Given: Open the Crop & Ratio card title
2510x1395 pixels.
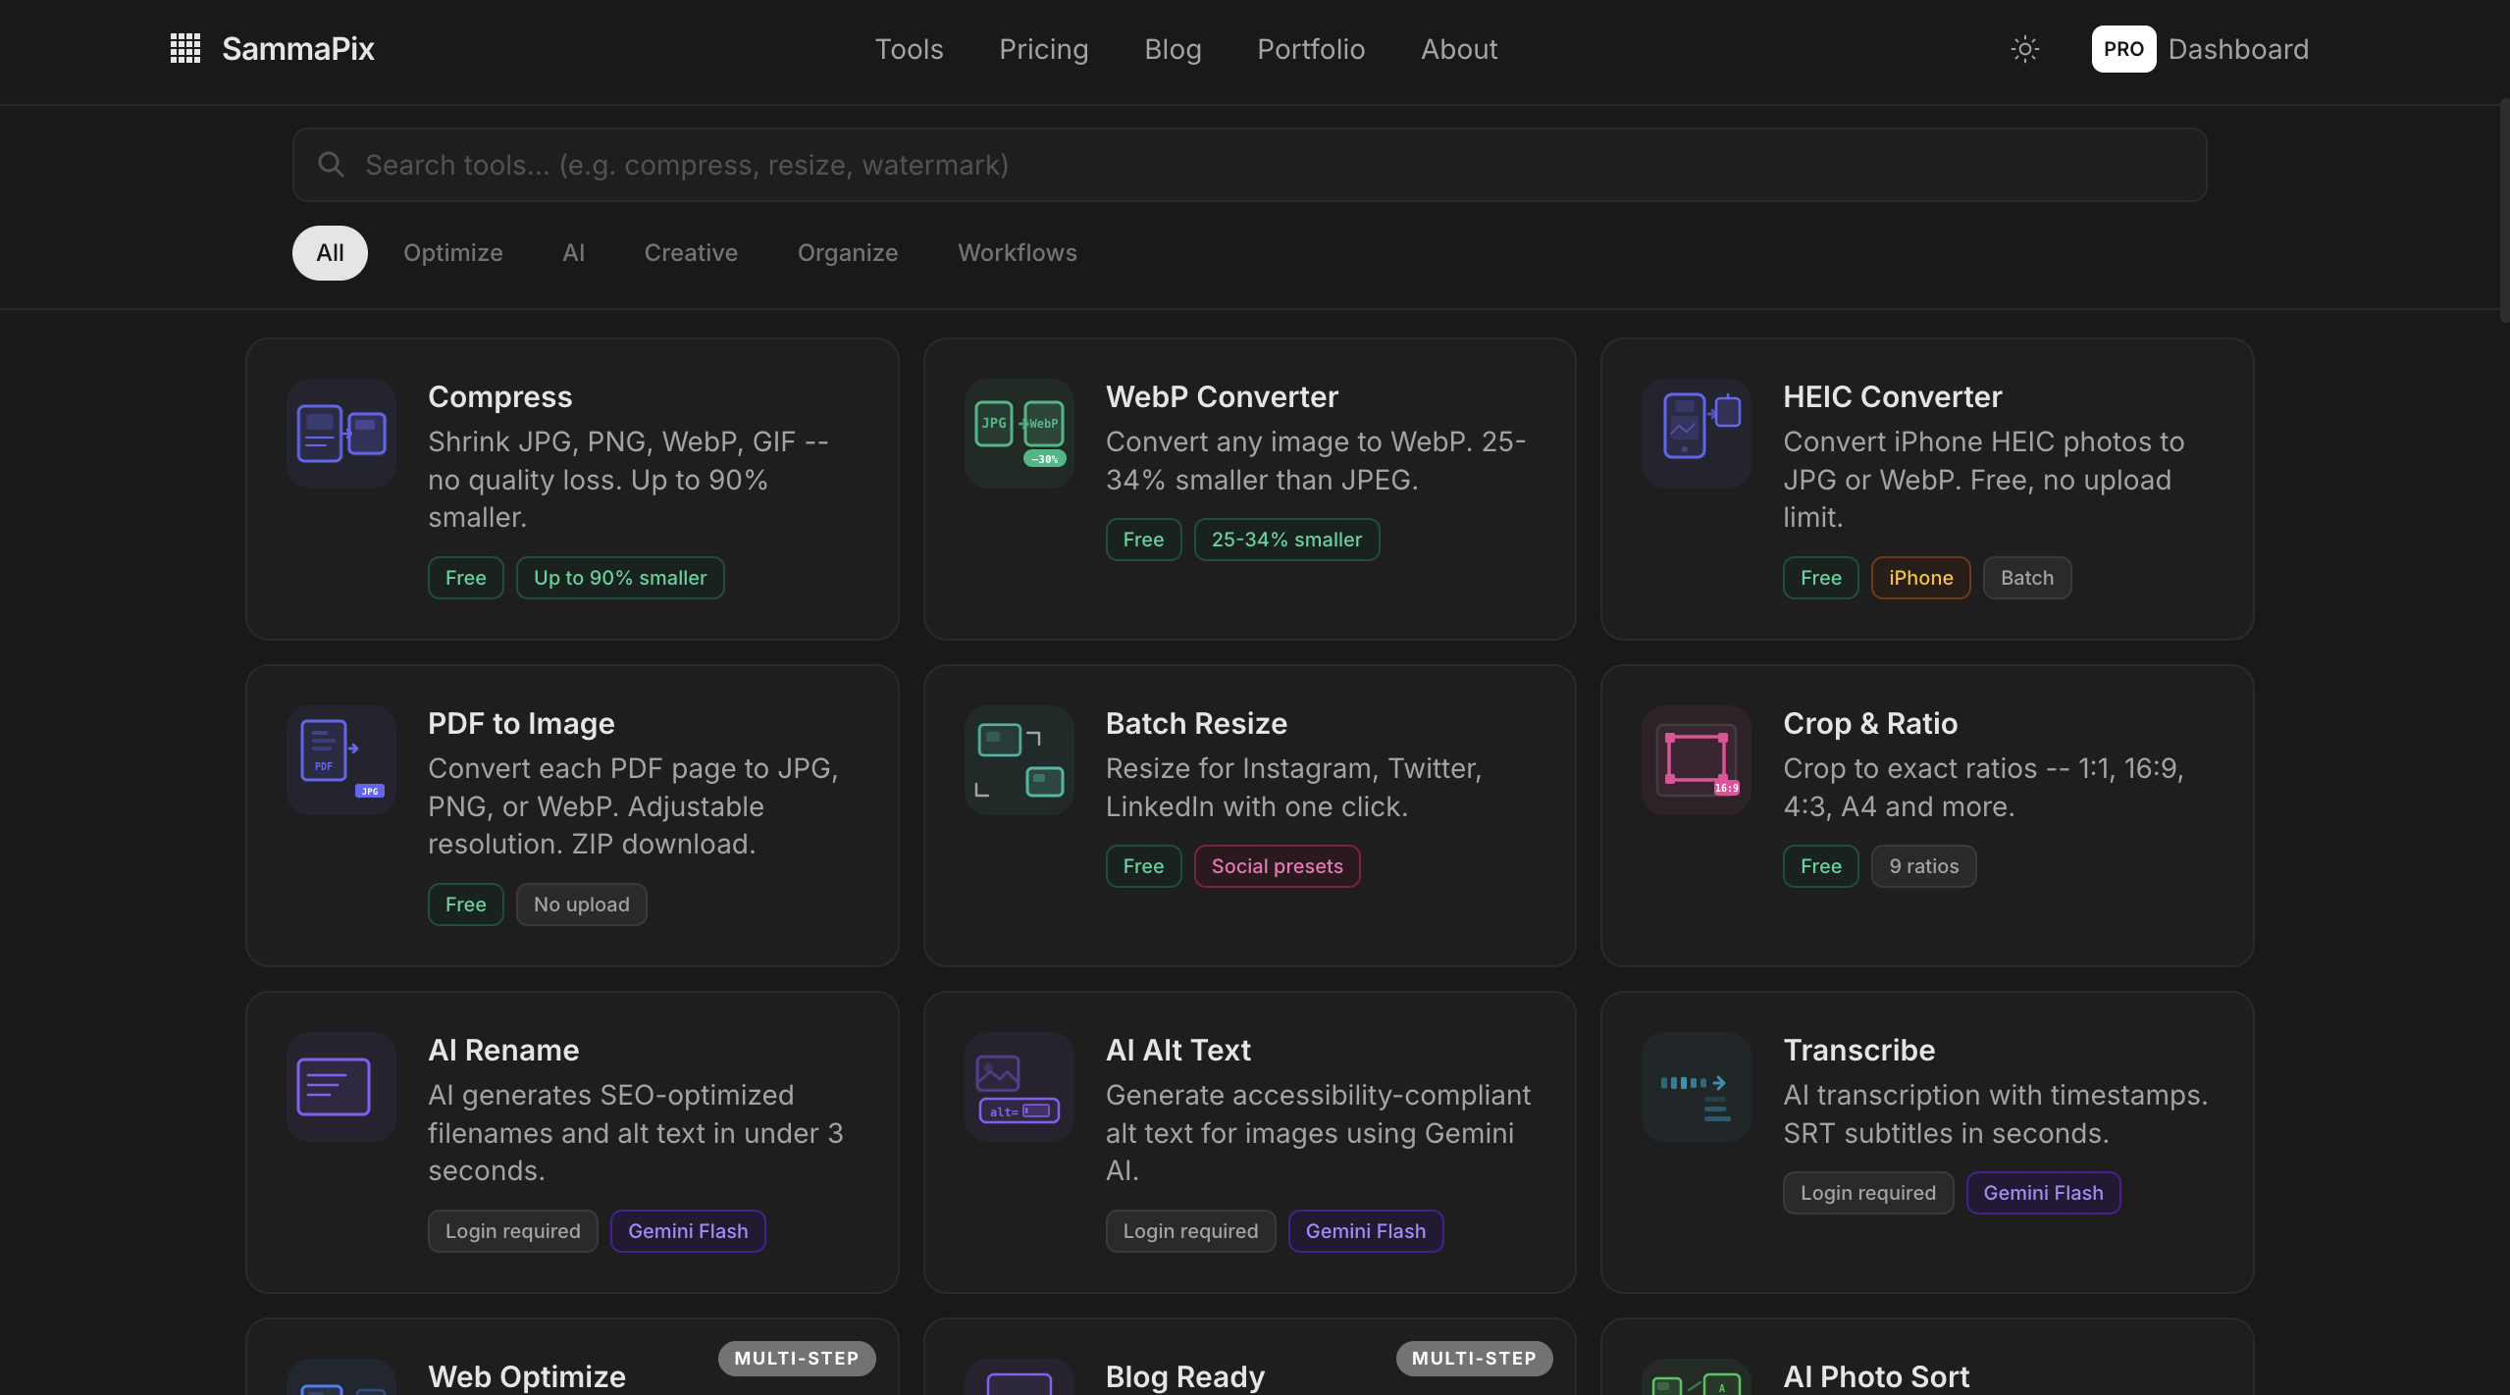Looking at the screenshot, I should click(x=1870, y=723).
